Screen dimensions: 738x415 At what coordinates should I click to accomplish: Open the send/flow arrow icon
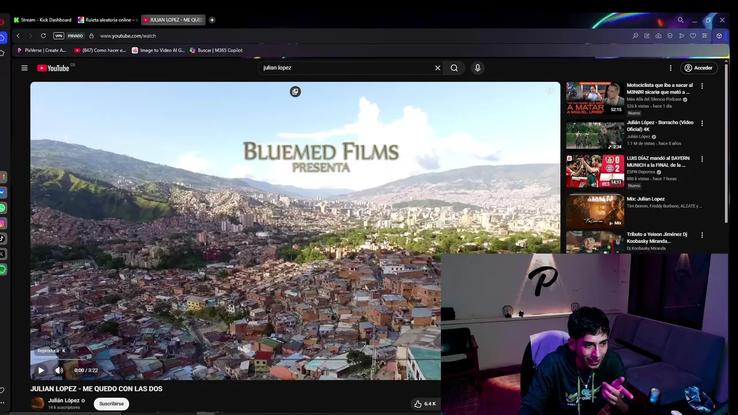pyautogui.click(x=681, y=36)
